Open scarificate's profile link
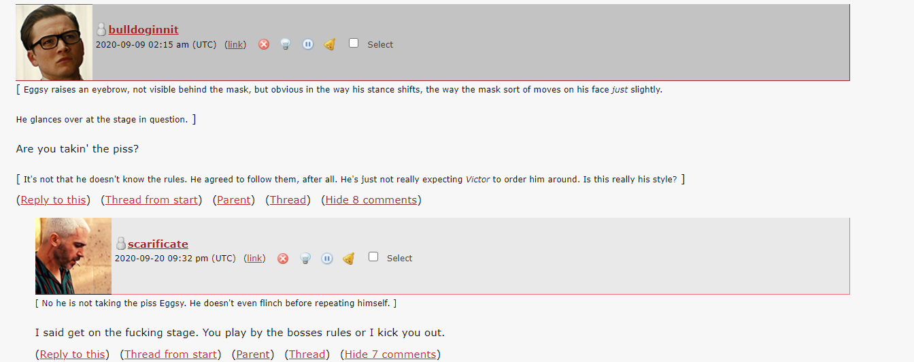914x362 pixels. pos(158,244)
